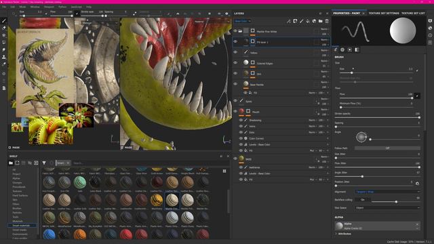The height and width of the screenshot is (244, 434).
Task: Select the Eraser tool in left toolbar
Action: pos(4,28)
